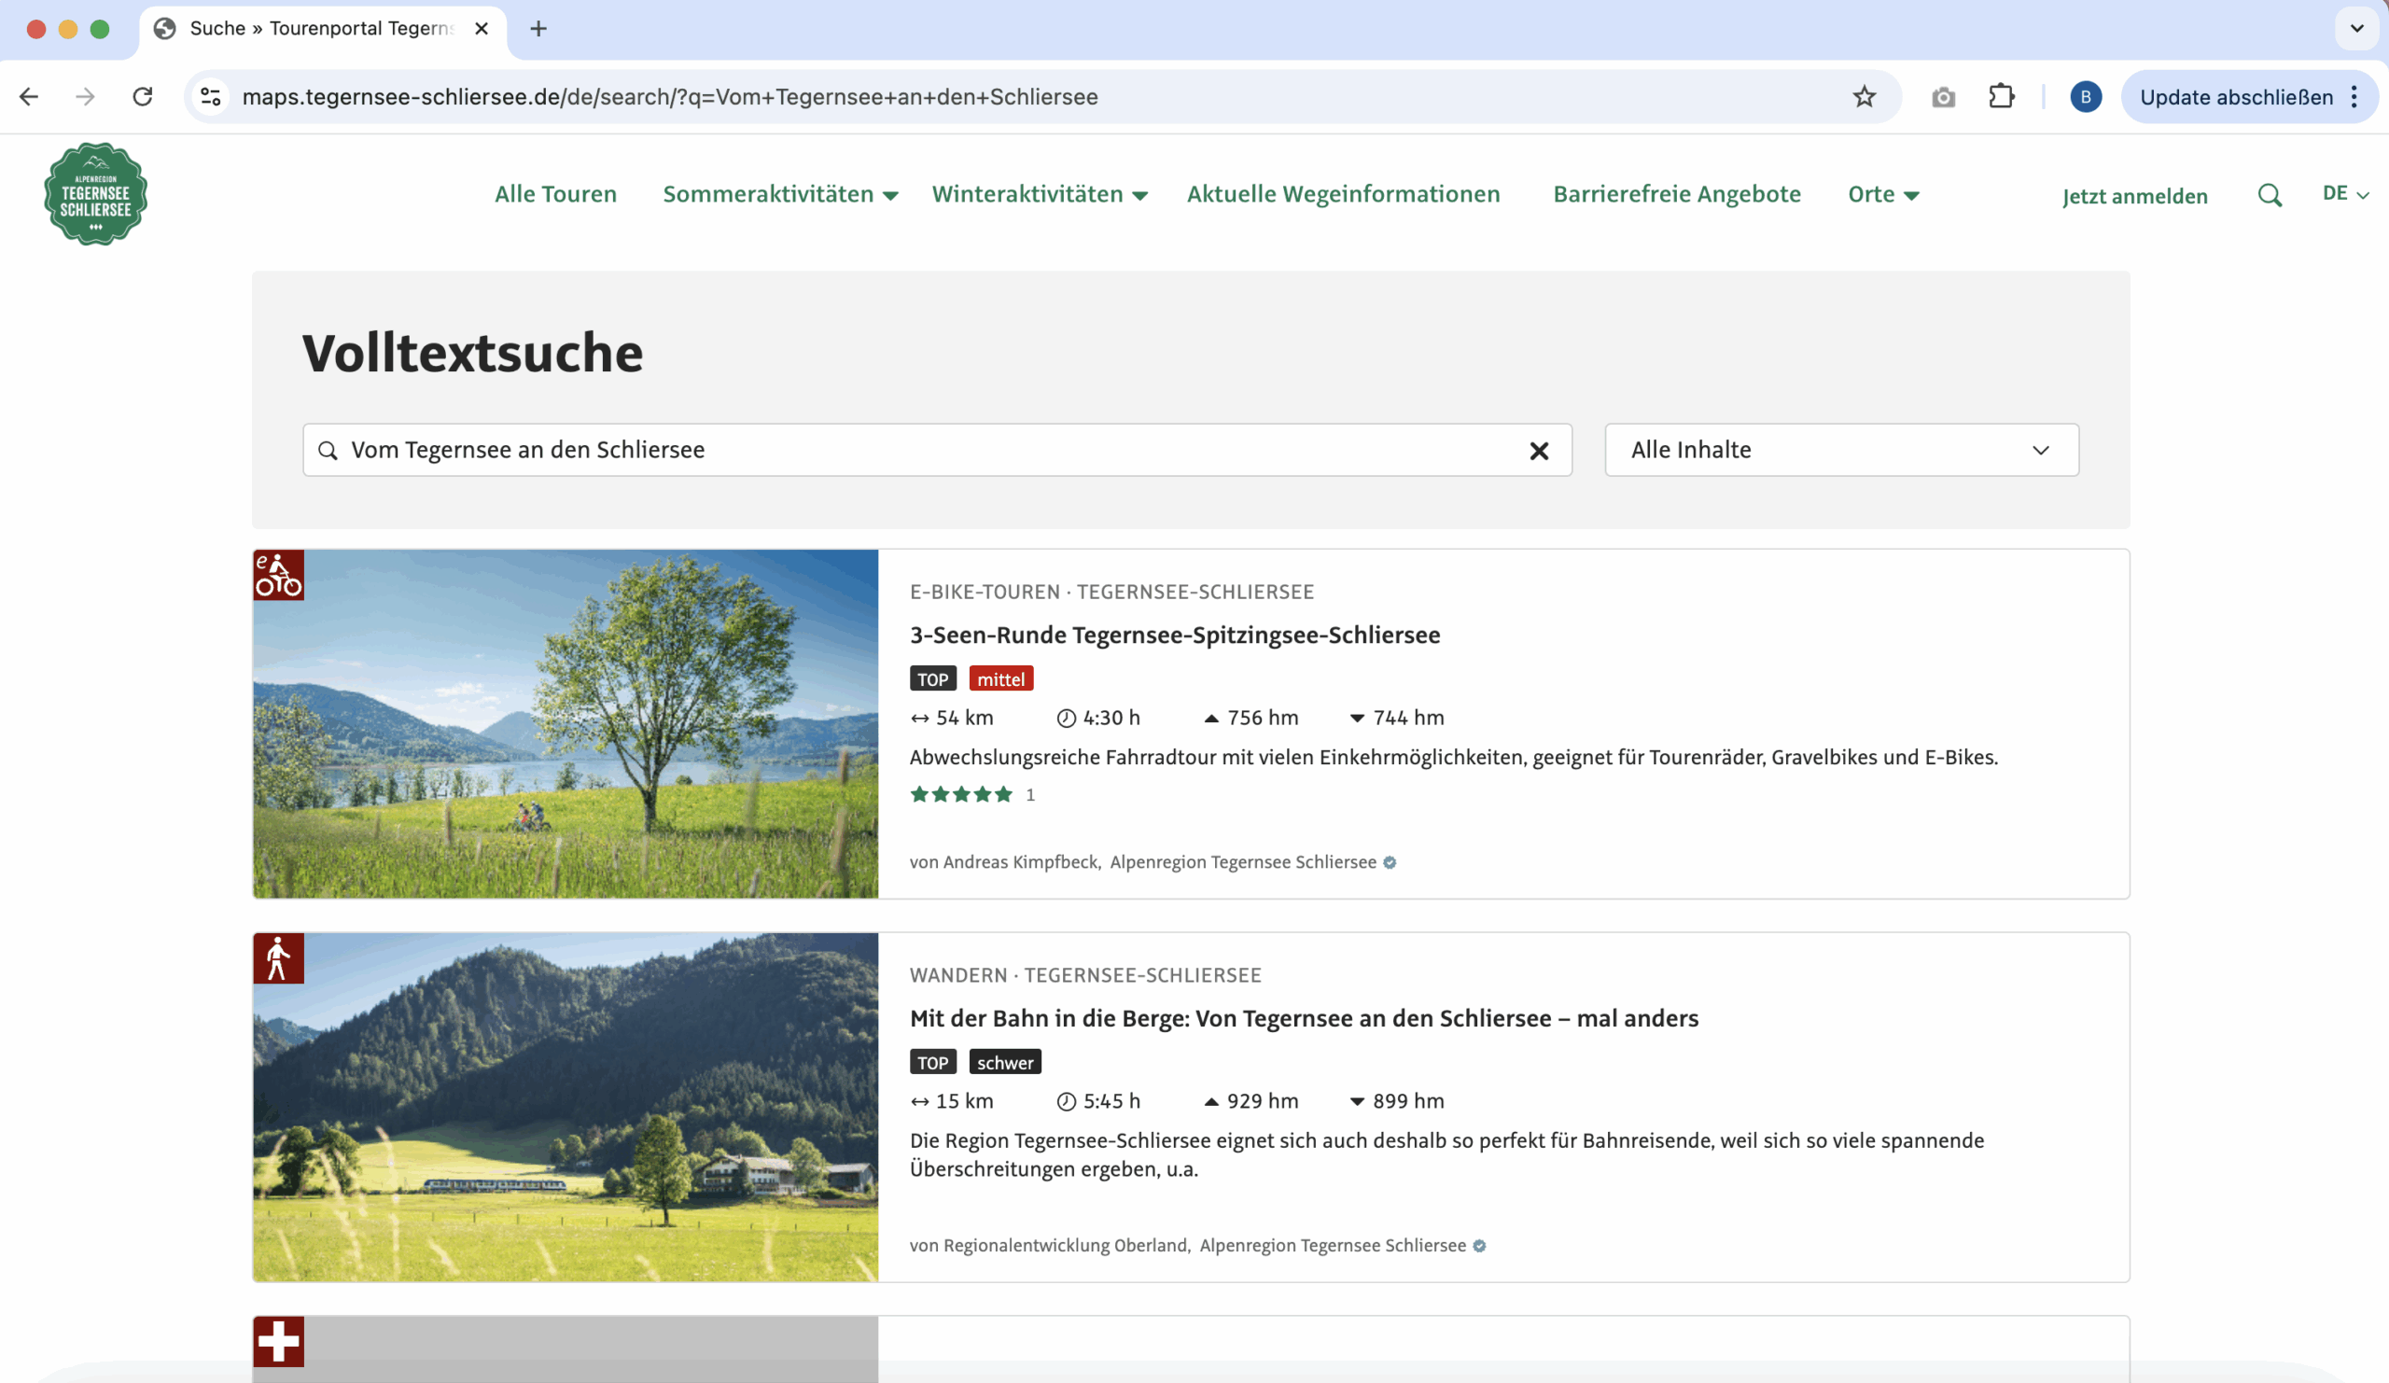This screenshot has height=1383, width=2389.
Task: Click the five-star rating of 3-Seen-Runde
Action: click(x=961, y=794)
